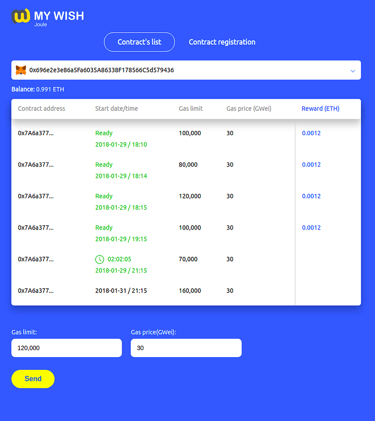375x421 pixels.
Task: Click reward 0.0012 for the 18:15 contract
Action: pos(311,196)
